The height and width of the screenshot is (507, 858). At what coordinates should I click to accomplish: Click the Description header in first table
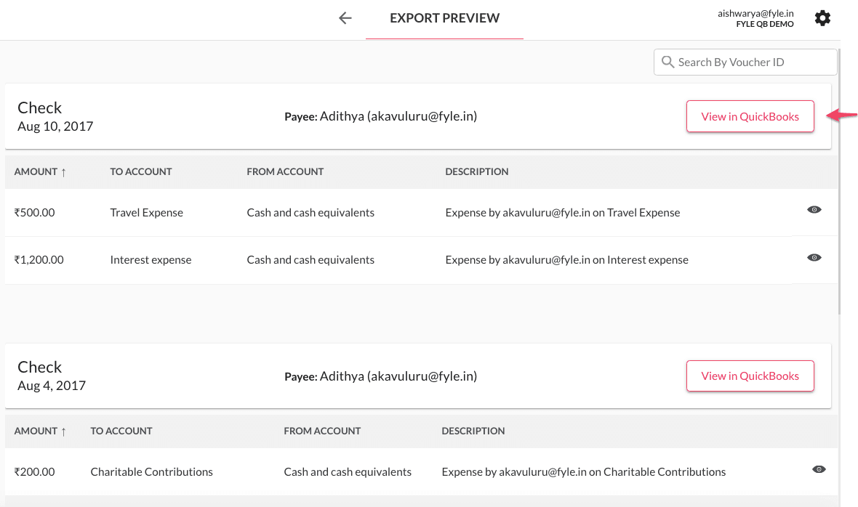click(x=476, y=172)
